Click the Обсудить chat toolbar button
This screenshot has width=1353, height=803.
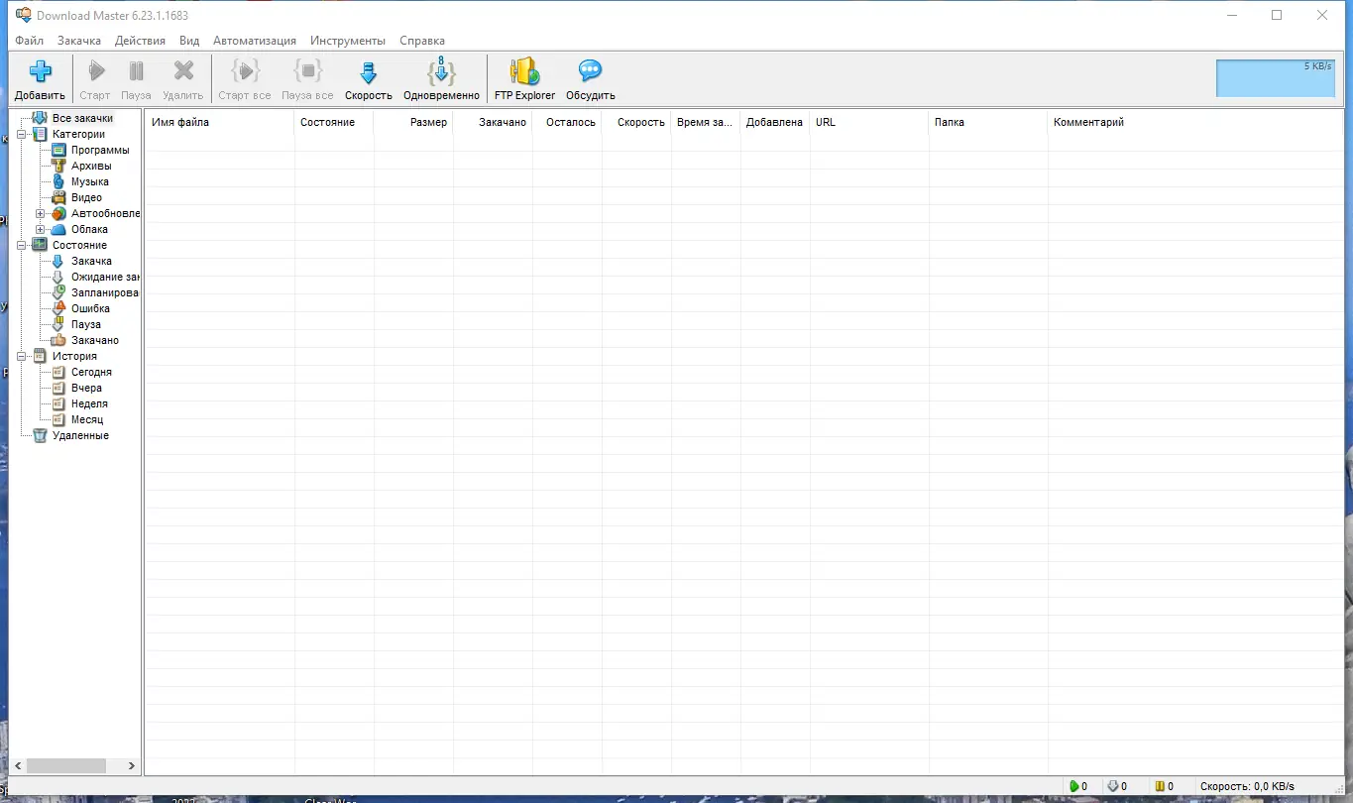pos(591,79)
